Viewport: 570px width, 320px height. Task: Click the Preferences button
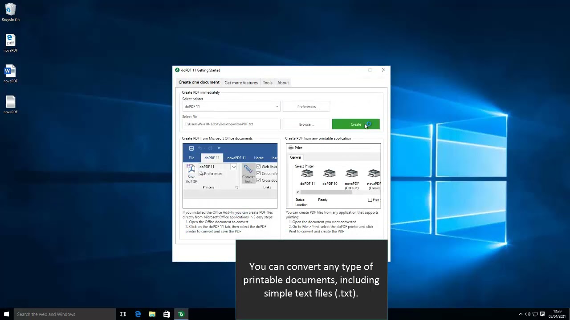306,107
